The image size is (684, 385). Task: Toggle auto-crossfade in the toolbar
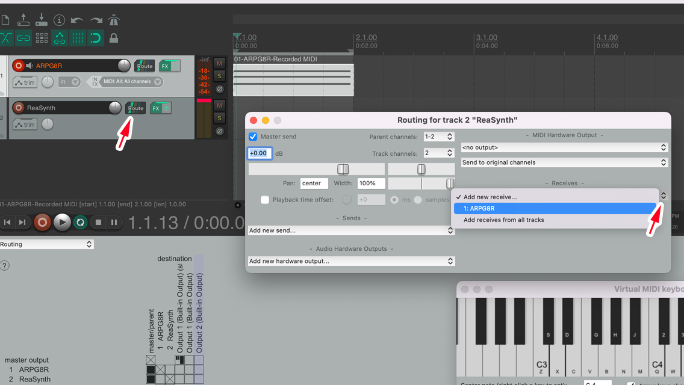[5, 38]
